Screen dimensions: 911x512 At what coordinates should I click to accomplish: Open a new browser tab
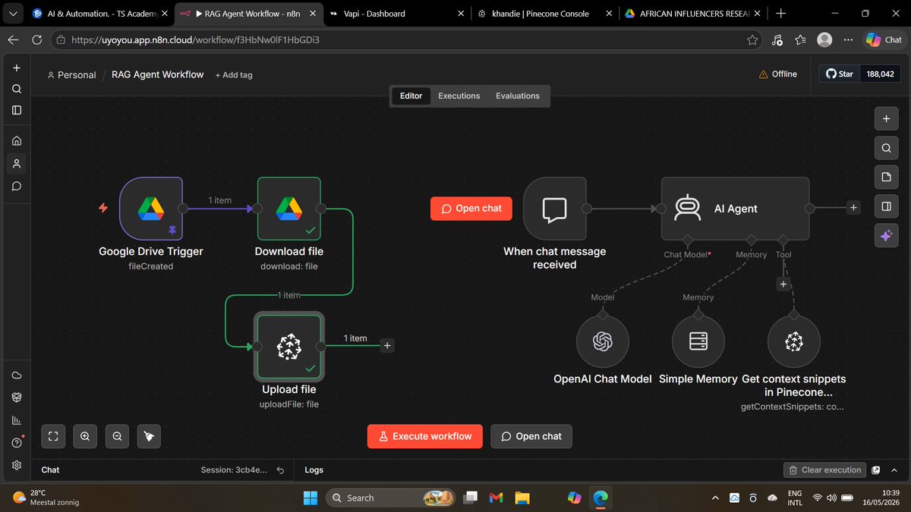coord(781,13)
